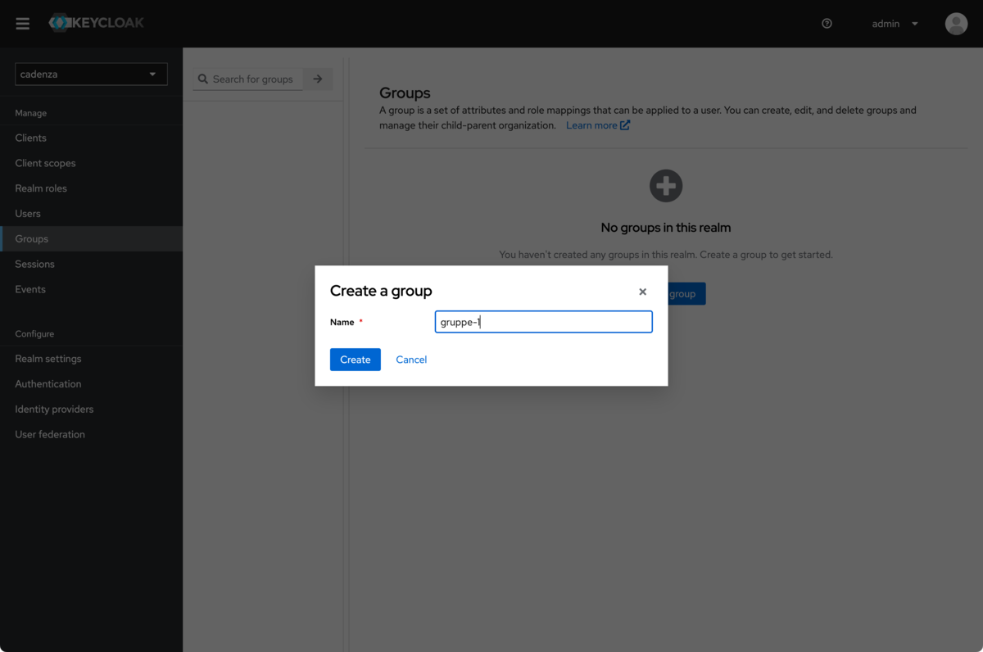Switch to the Users section
983x652 pixels.
(x=27, y=213)
